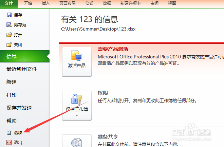Click the 权限 heading
Viewport: 224px width, 147px height.
103,93
